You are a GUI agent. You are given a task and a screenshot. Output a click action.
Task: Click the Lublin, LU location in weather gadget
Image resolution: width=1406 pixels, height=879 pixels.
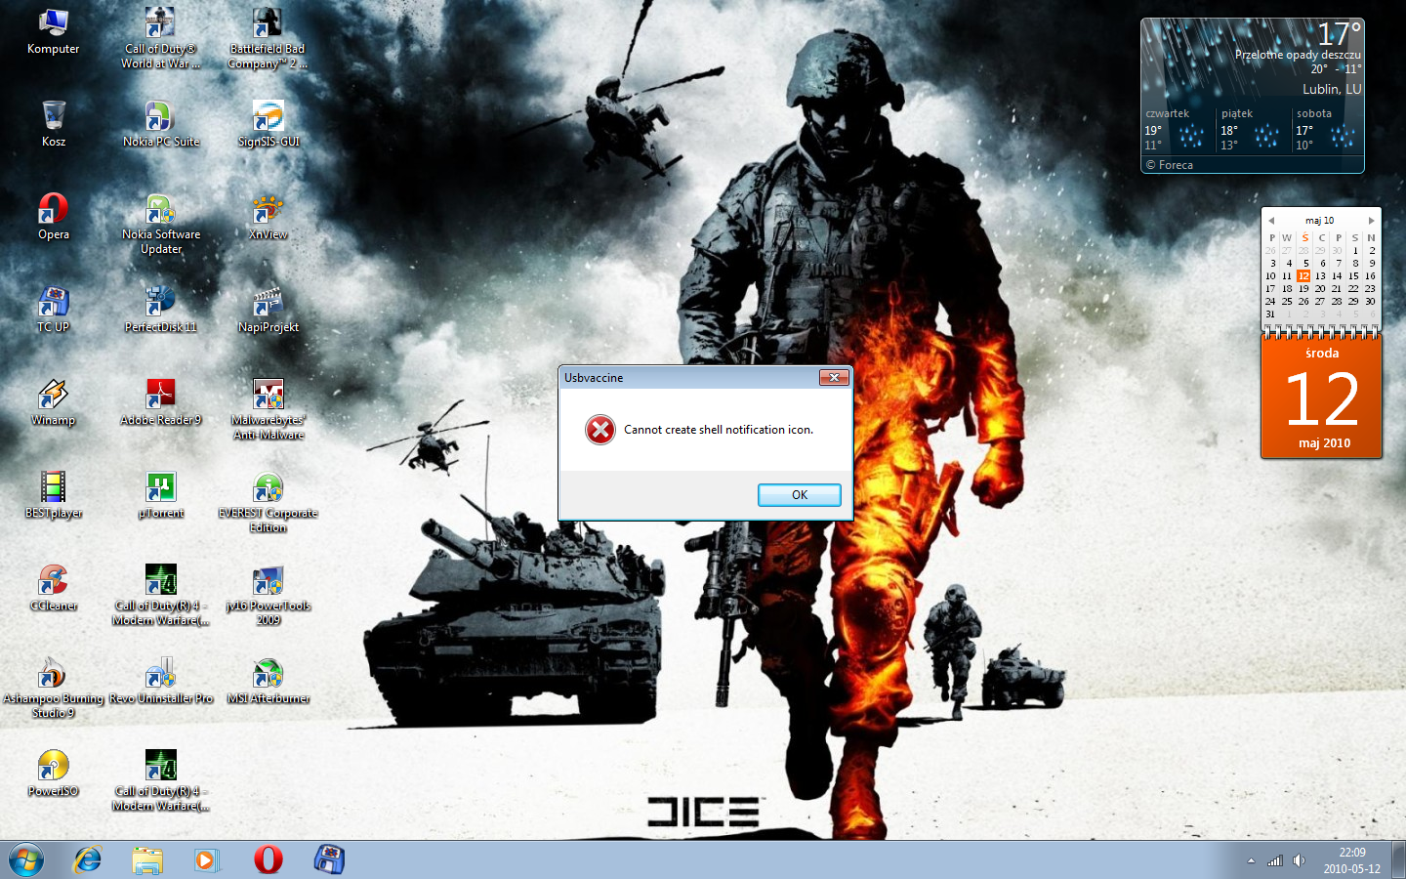tap(1332, 89)
